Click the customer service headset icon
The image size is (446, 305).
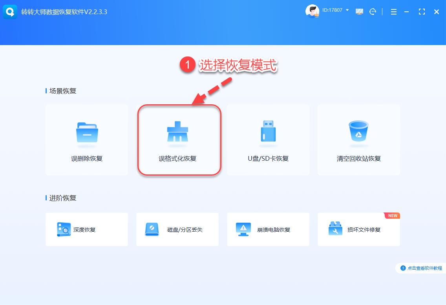click(x=373, y=12)
